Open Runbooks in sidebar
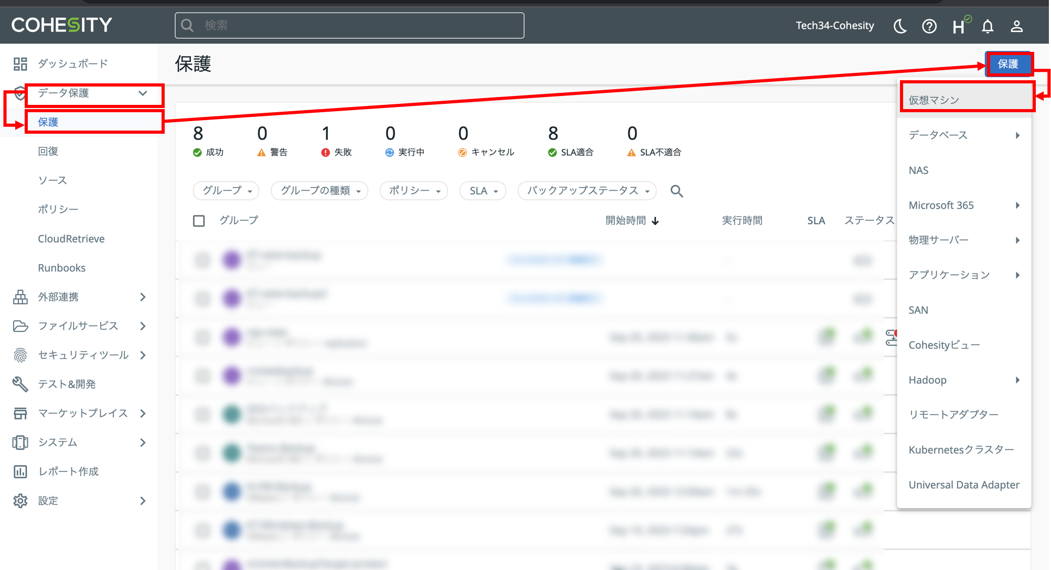This screenshot has height=570, width=1051. click(61, 268)
